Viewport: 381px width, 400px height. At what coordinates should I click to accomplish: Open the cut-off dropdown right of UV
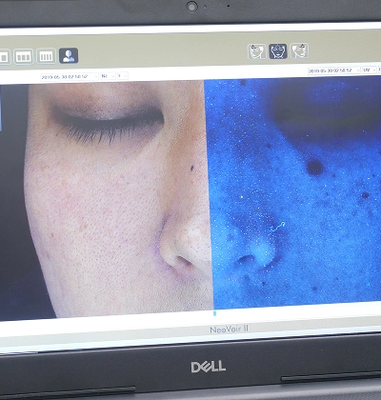coord(379,70)
